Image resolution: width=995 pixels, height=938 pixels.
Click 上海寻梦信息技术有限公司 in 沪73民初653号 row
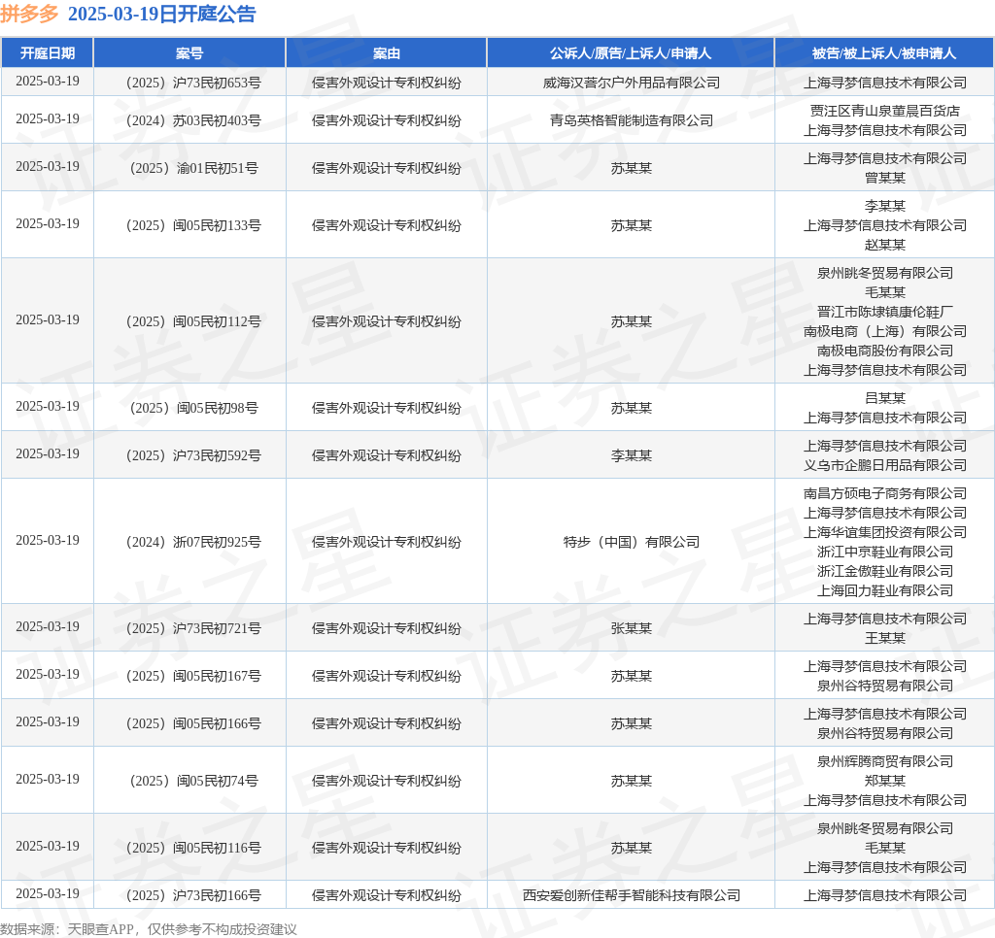pyautogui.click(x=884, y=83)
